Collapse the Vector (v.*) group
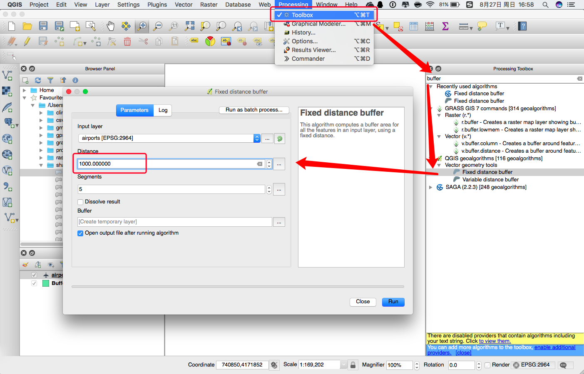The width and height of the screenshot is (584, 374). click(x=439, y=136)
